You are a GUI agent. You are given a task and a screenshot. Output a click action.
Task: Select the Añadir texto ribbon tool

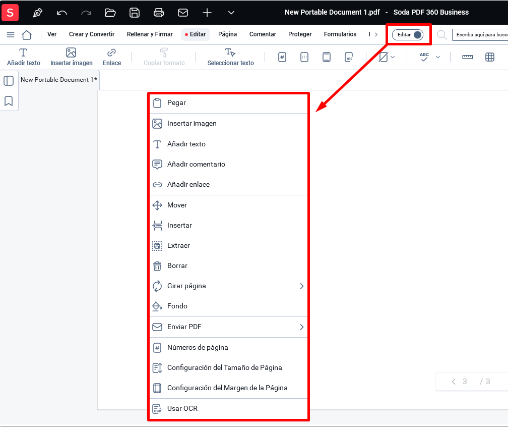[23, 57]
